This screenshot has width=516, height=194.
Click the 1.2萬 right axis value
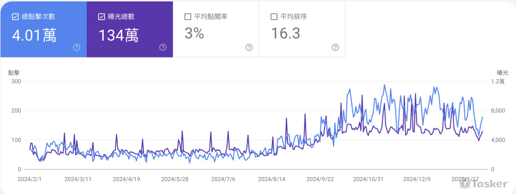pyautogui.click(x=497, y=81)
